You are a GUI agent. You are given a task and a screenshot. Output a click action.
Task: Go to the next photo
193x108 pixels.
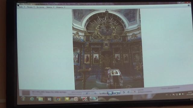tap(117, 93)
